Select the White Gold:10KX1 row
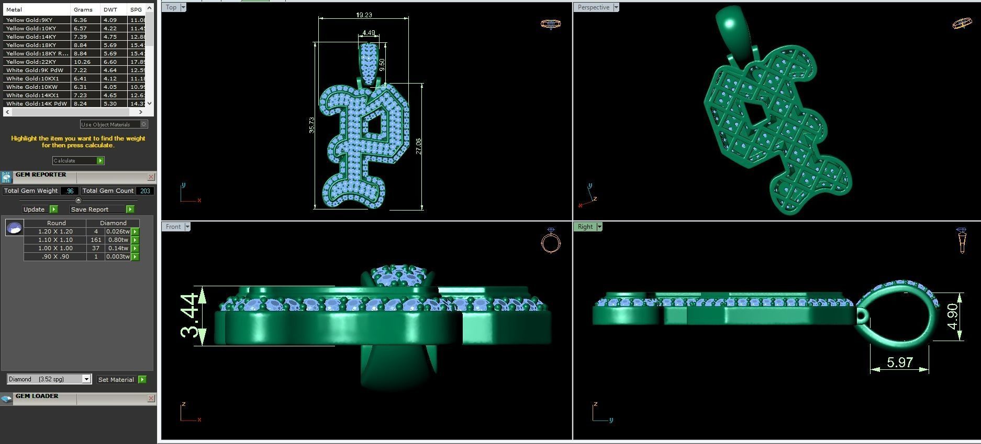Viewport: 981px width, 444px height. [75, 78]
